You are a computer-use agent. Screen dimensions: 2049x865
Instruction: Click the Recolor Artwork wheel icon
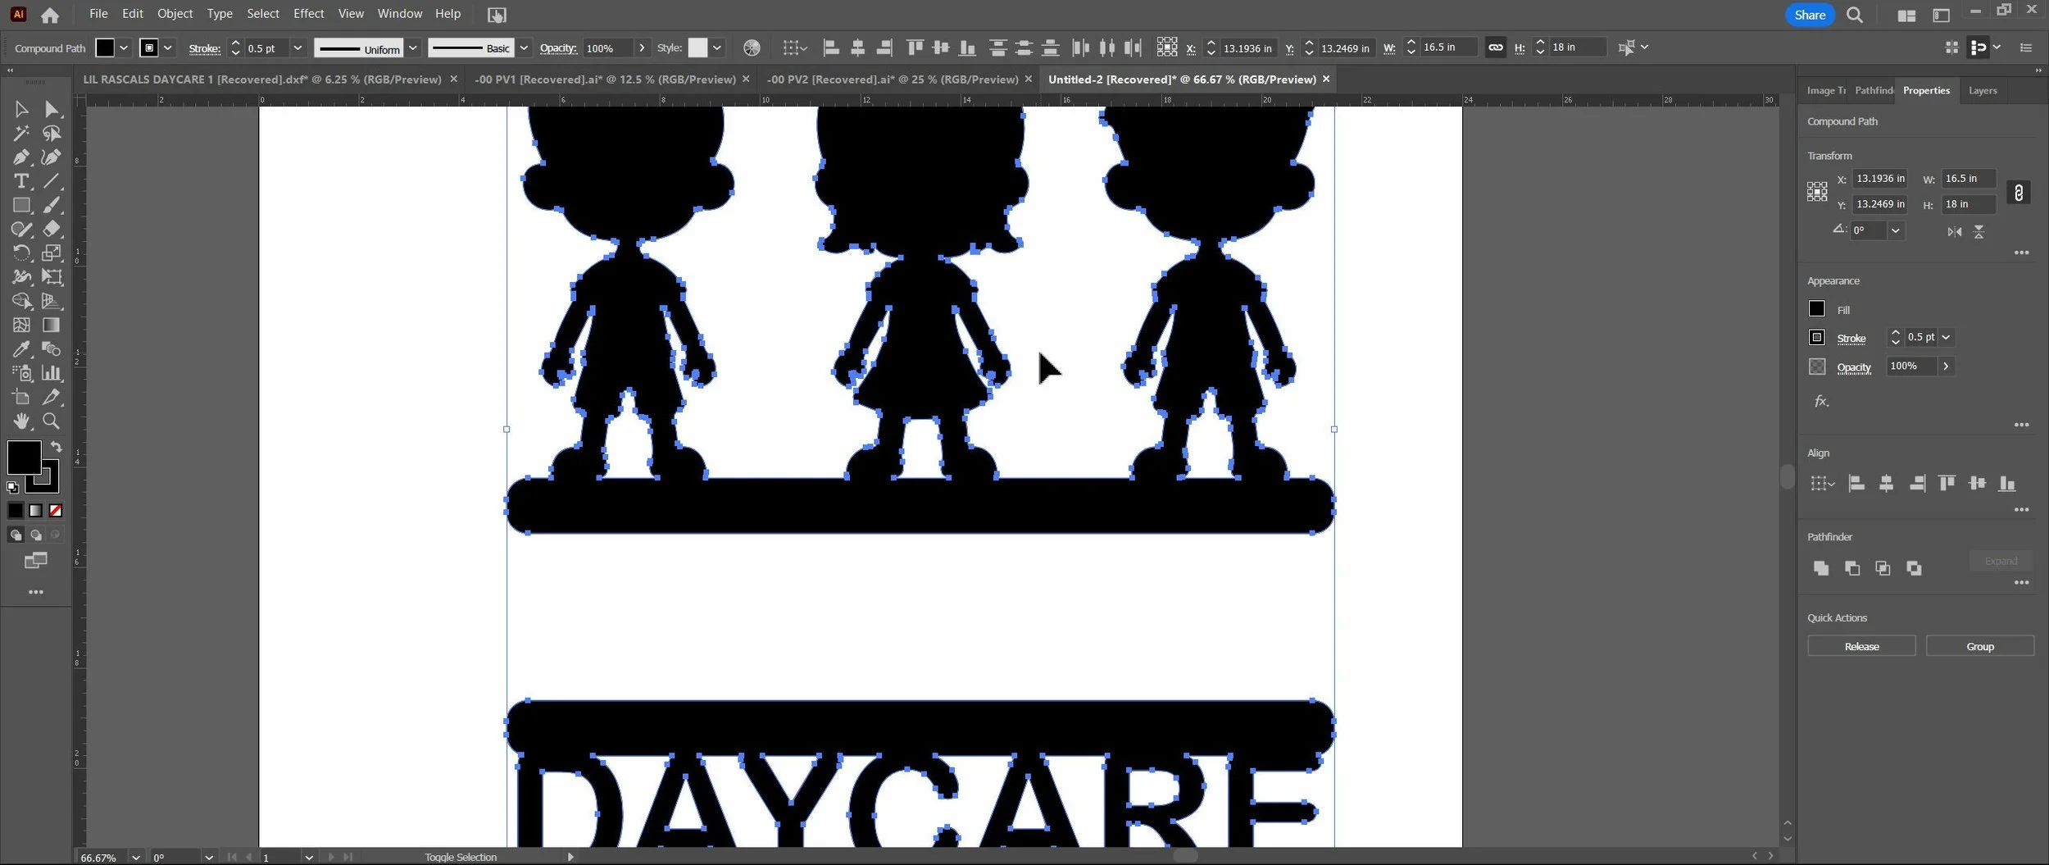coord(752,48)
